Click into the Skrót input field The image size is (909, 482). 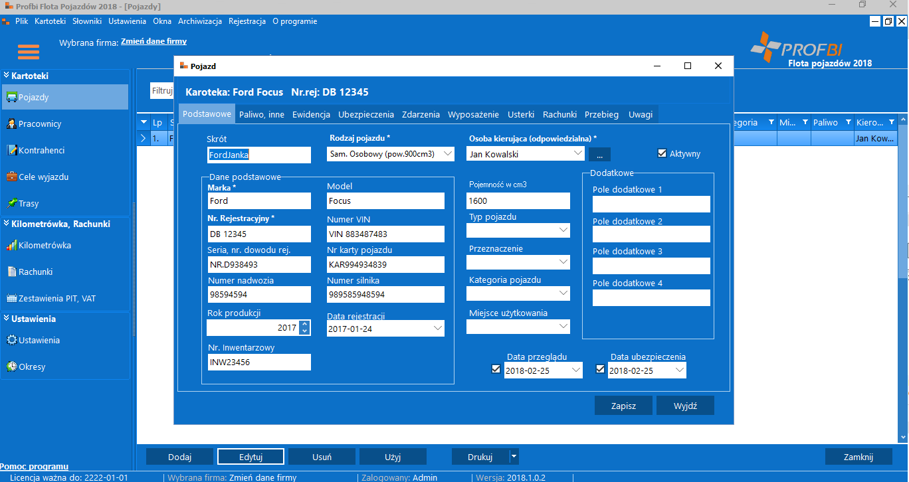[259, 155]
